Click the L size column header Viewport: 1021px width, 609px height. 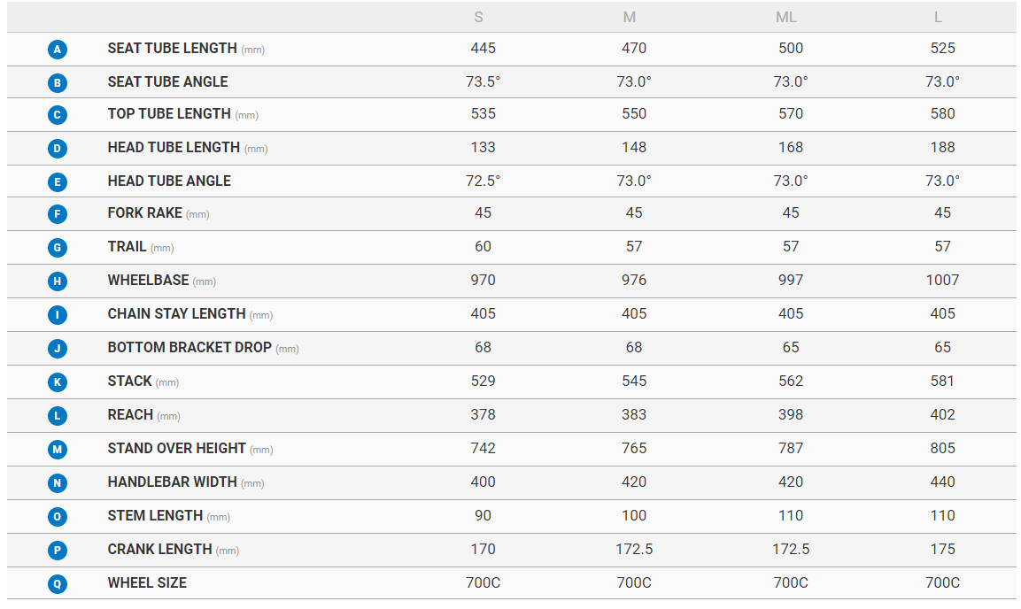pyautogui.click(x=938, y=18)
